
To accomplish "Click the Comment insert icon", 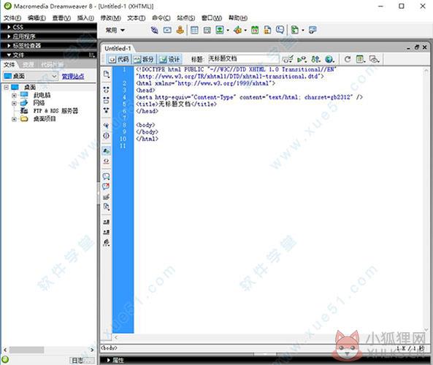I will coord(280,30).
